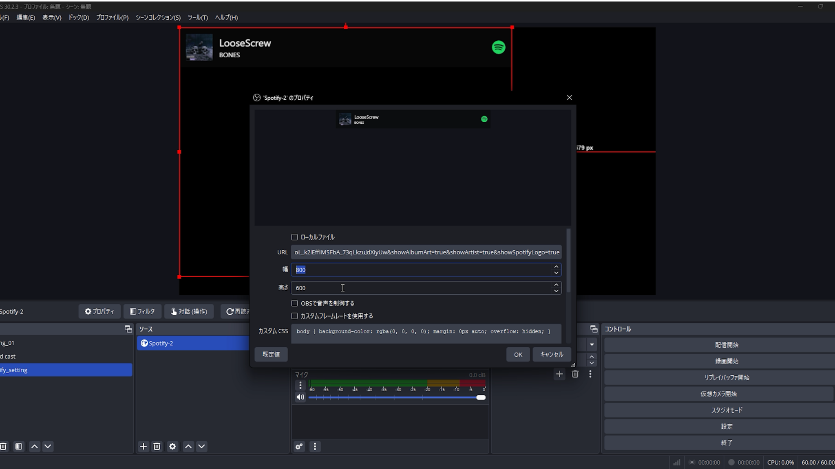Add a new source with the plus icon
This screenshot has height=469, width=835.
pos(143,446)
